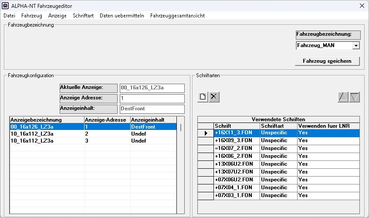Viewport: 369px width, 218px height.
Task: Select font +07X06U2.FON
Action: point(237,180)
